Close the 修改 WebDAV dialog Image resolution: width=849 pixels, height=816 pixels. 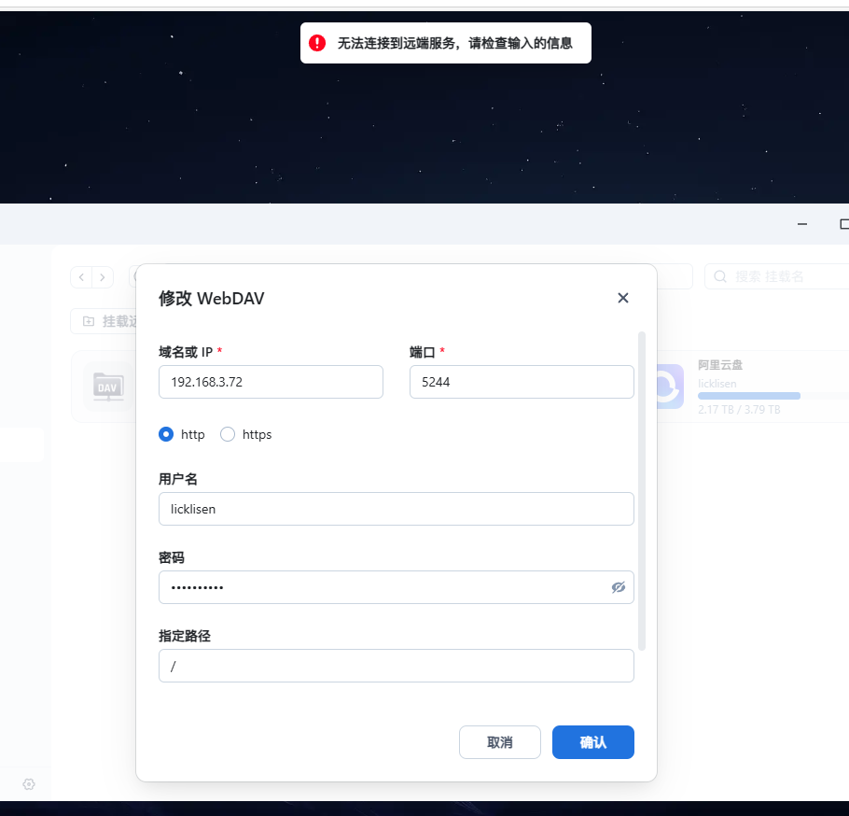coord(622,298)
